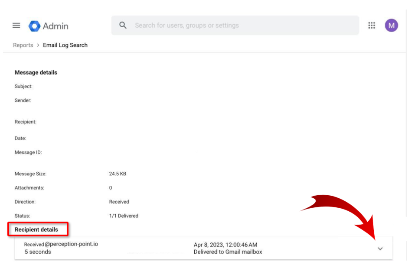Open the Google apps grid
The image size is (418, 271).
click(x=372, y=26)
